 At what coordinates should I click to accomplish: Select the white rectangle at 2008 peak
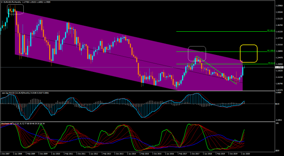[x=15, y=9]
